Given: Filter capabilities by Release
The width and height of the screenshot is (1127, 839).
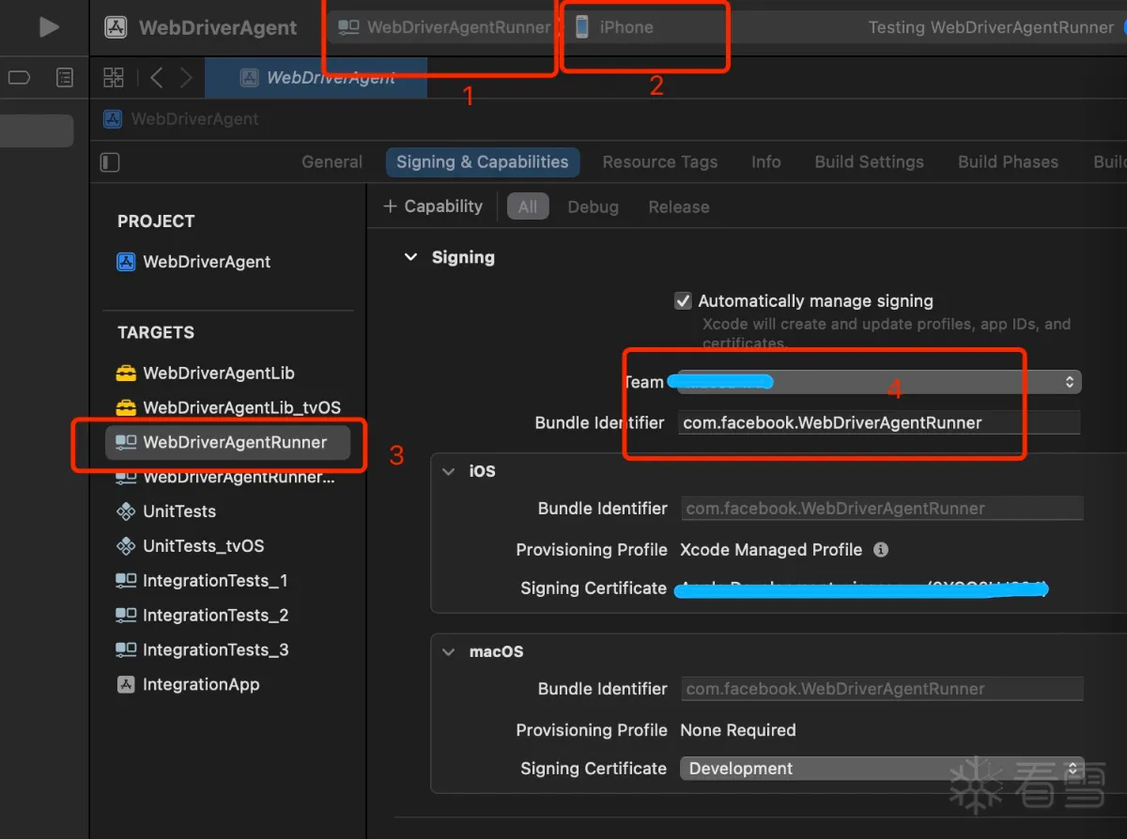Looking at the screenshot, I should click(x=679, y=207).
